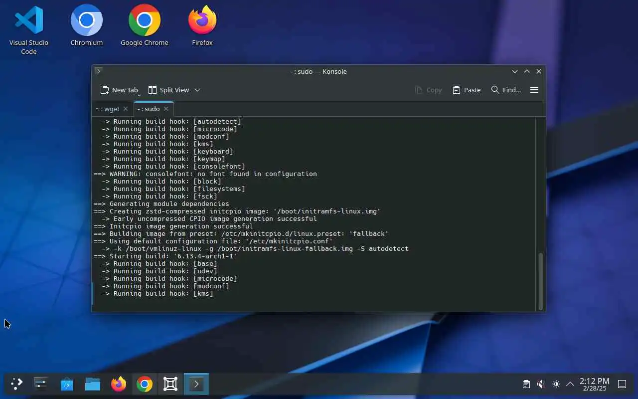This screenshot has height=399, width=638.
Task: Click the Copy toolbar button
Action: point(428,90)
